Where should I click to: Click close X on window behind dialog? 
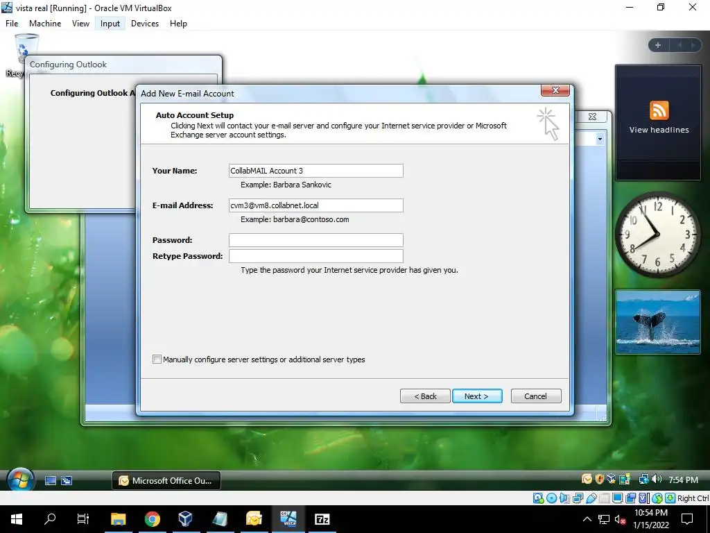coord(592,117)
